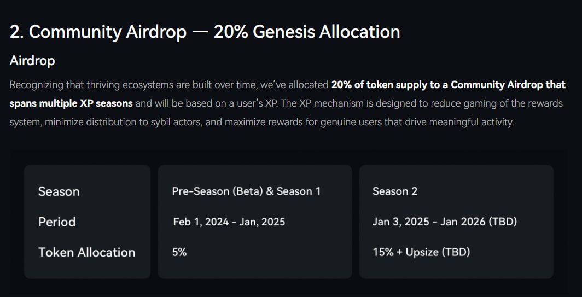Click the "15% + Upsize (TBD)" allocation value
The height and width of the screenshot is (297, 582).
421,252
